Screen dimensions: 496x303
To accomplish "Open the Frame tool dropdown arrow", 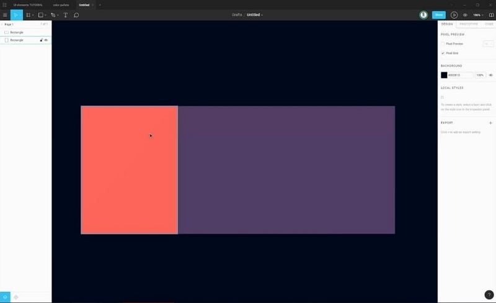I will (x=33, y=15).
